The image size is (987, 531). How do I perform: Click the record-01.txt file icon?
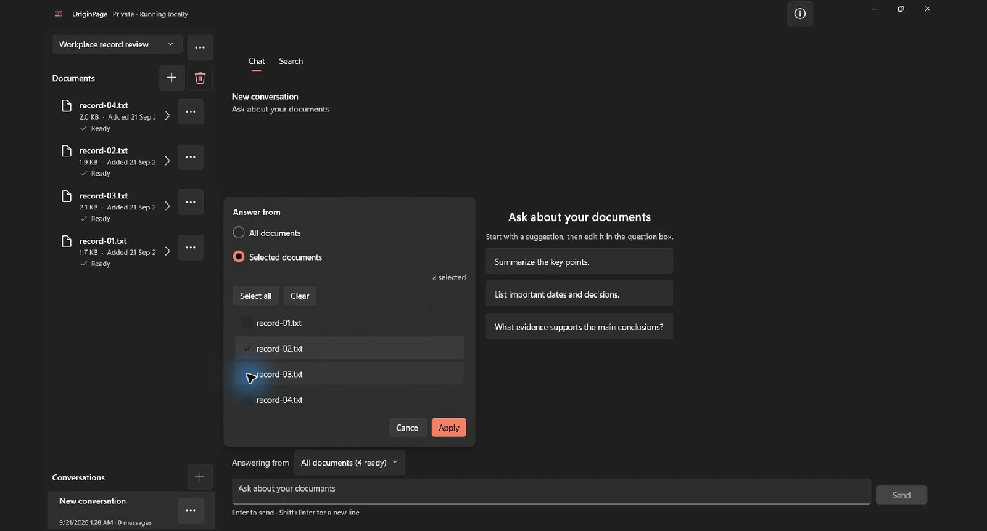click(67, 241)
